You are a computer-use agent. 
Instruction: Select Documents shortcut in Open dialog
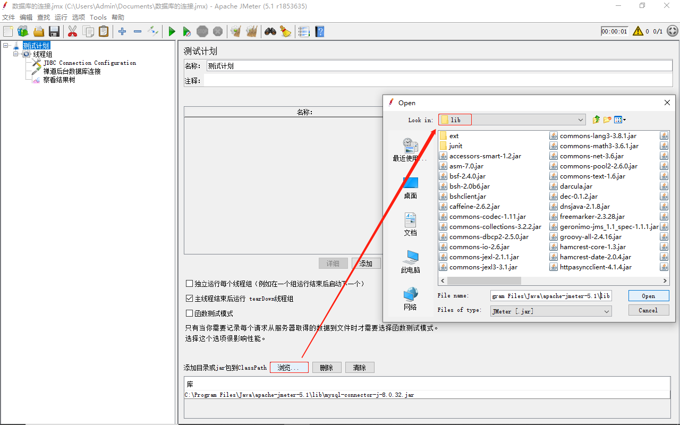click(x=410, y=224)
